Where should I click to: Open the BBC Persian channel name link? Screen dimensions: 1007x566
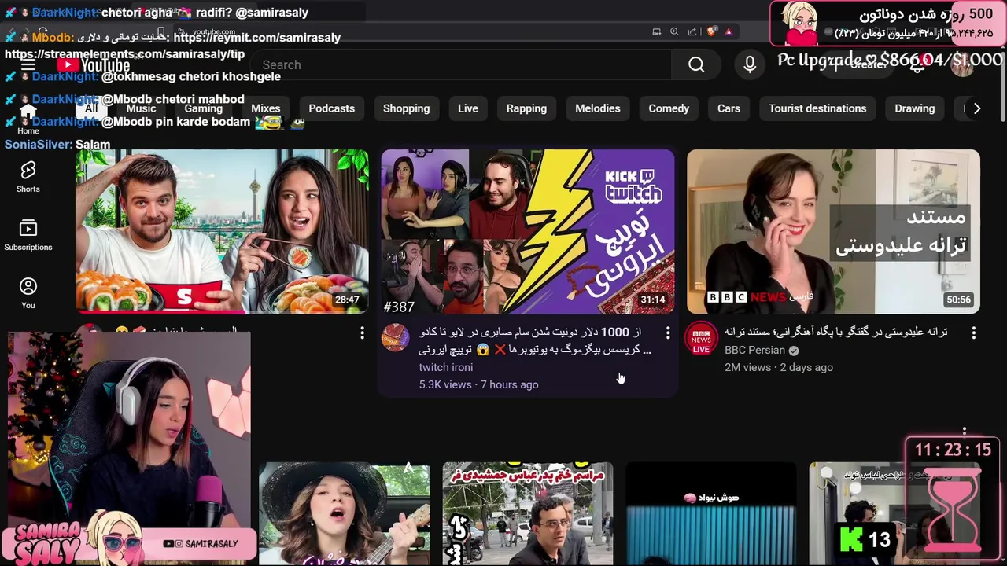[754, 350]
